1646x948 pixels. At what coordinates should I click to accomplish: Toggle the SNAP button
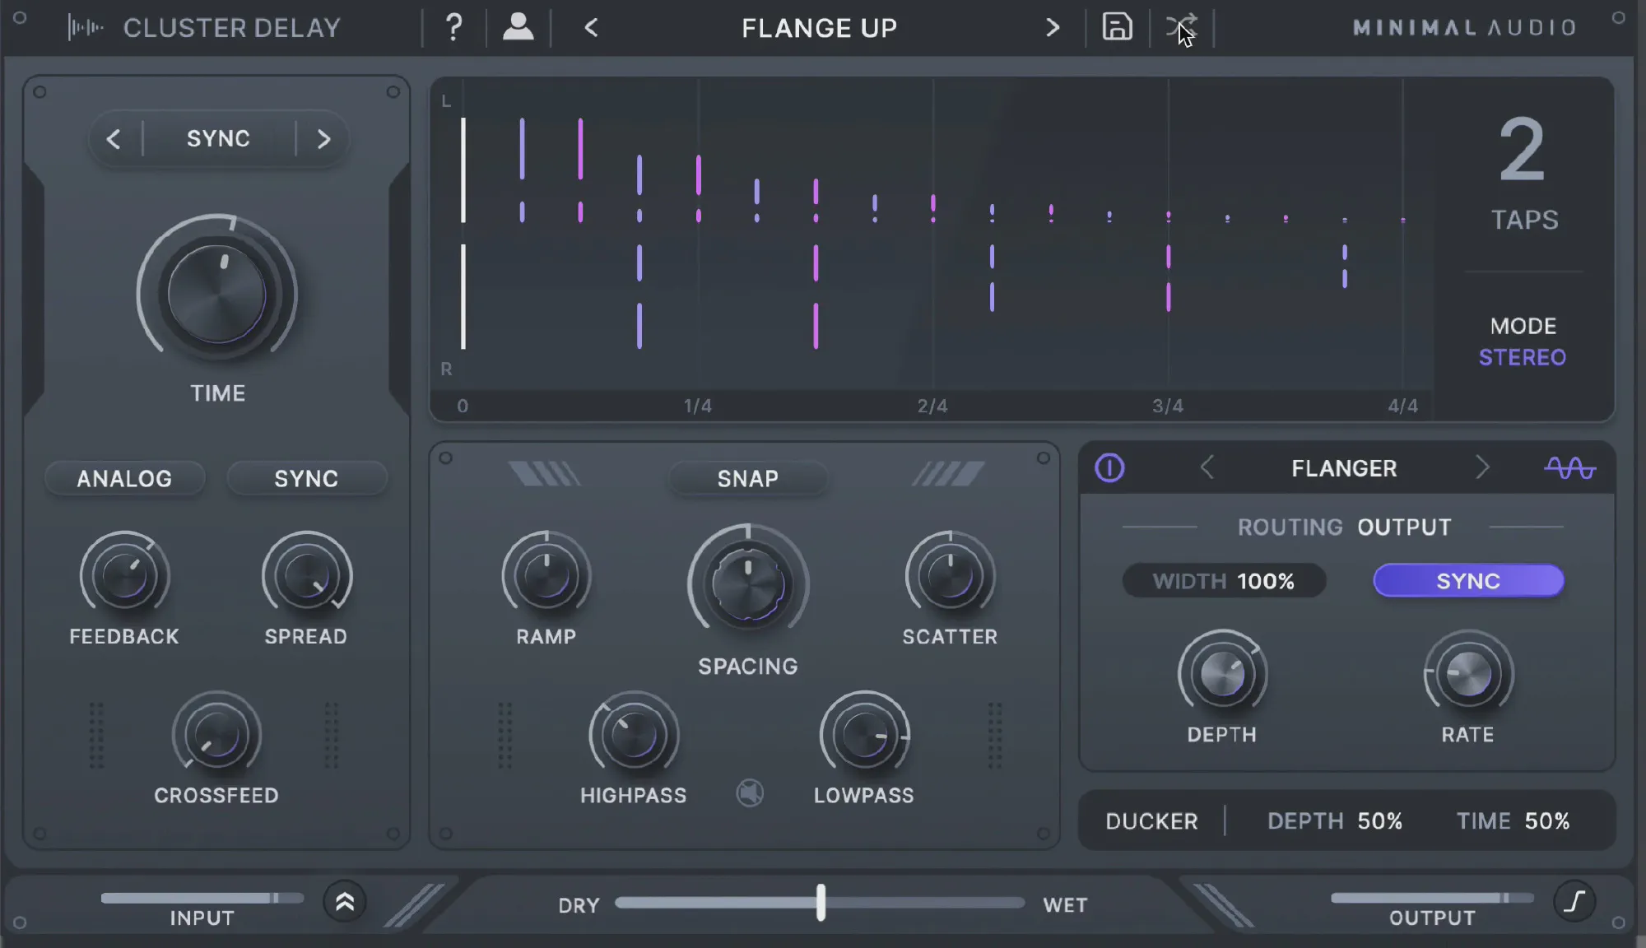point(747,478)
